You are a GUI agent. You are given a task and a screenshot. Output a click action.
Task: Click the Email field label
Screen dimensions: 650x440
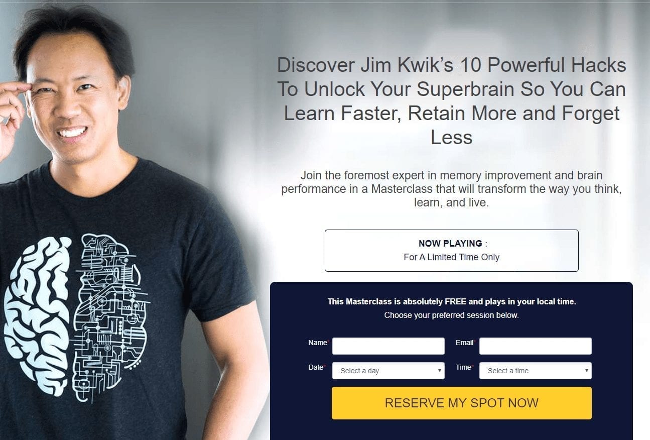pos(464,343)
